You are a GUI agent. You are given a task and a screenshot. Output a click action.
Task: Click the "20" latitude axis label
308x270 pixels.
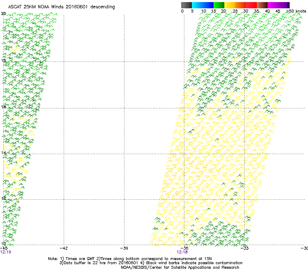pos(3,14)
